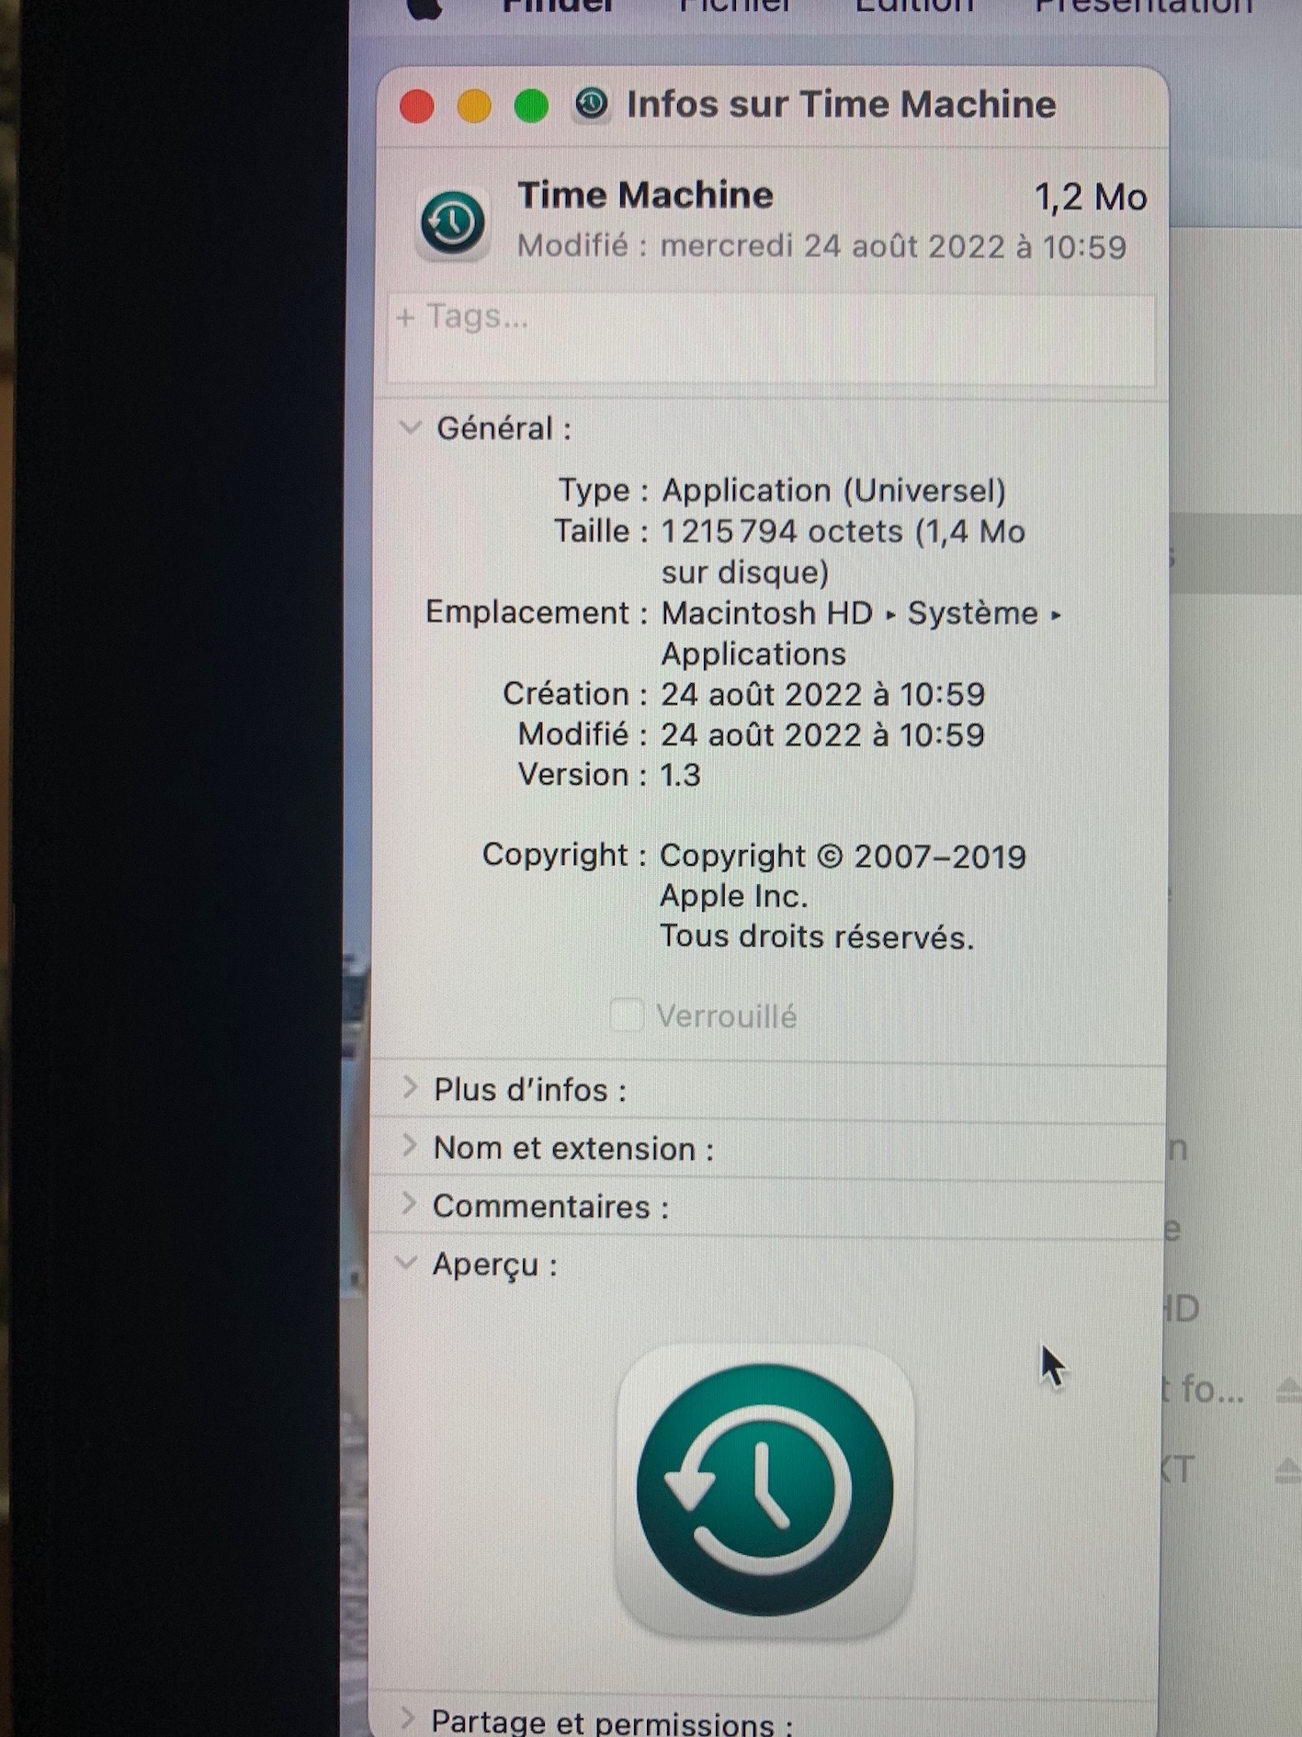Image resolution: width=1302 pixels, height=1737 pixels.
Task: Toggle the Verrouillé checkbox
Action: [627, 1016]
